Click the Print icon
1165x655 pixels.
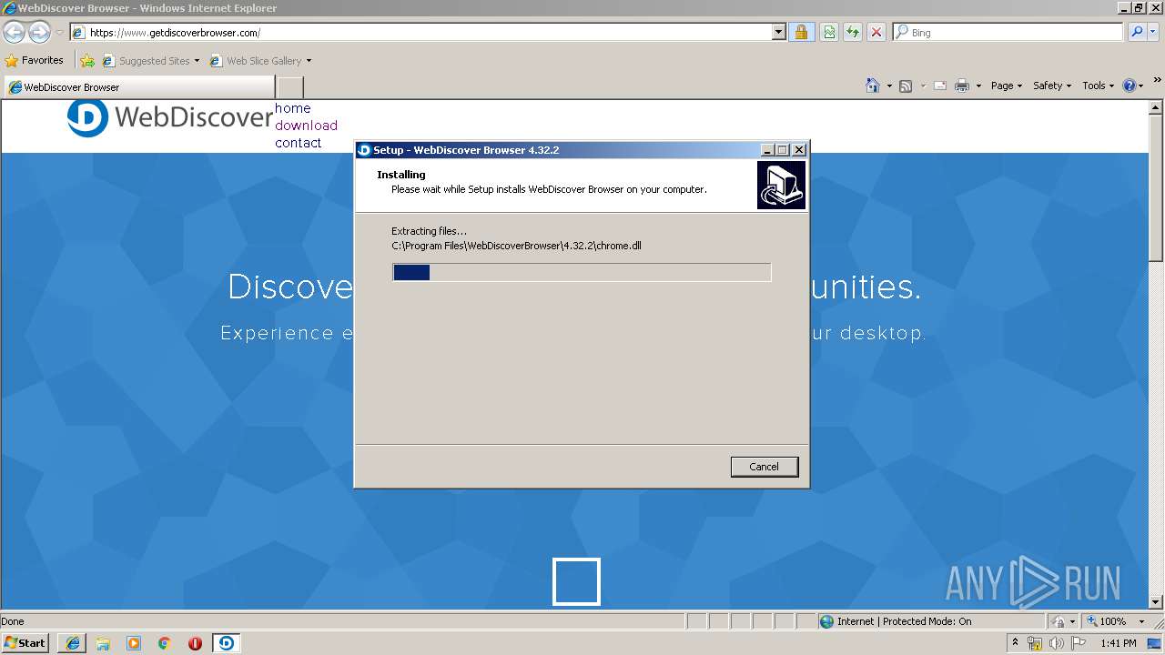point(962,86)
